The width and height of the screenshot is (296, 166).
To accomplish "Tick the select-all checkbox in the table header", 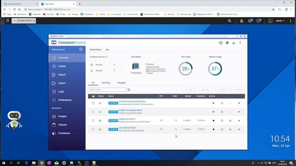I will (x=93, y=96).
